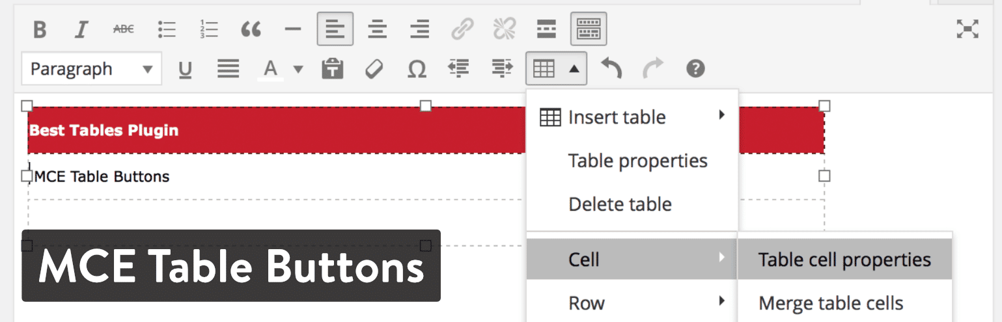Choose Table cell properties

pos(844,260)
